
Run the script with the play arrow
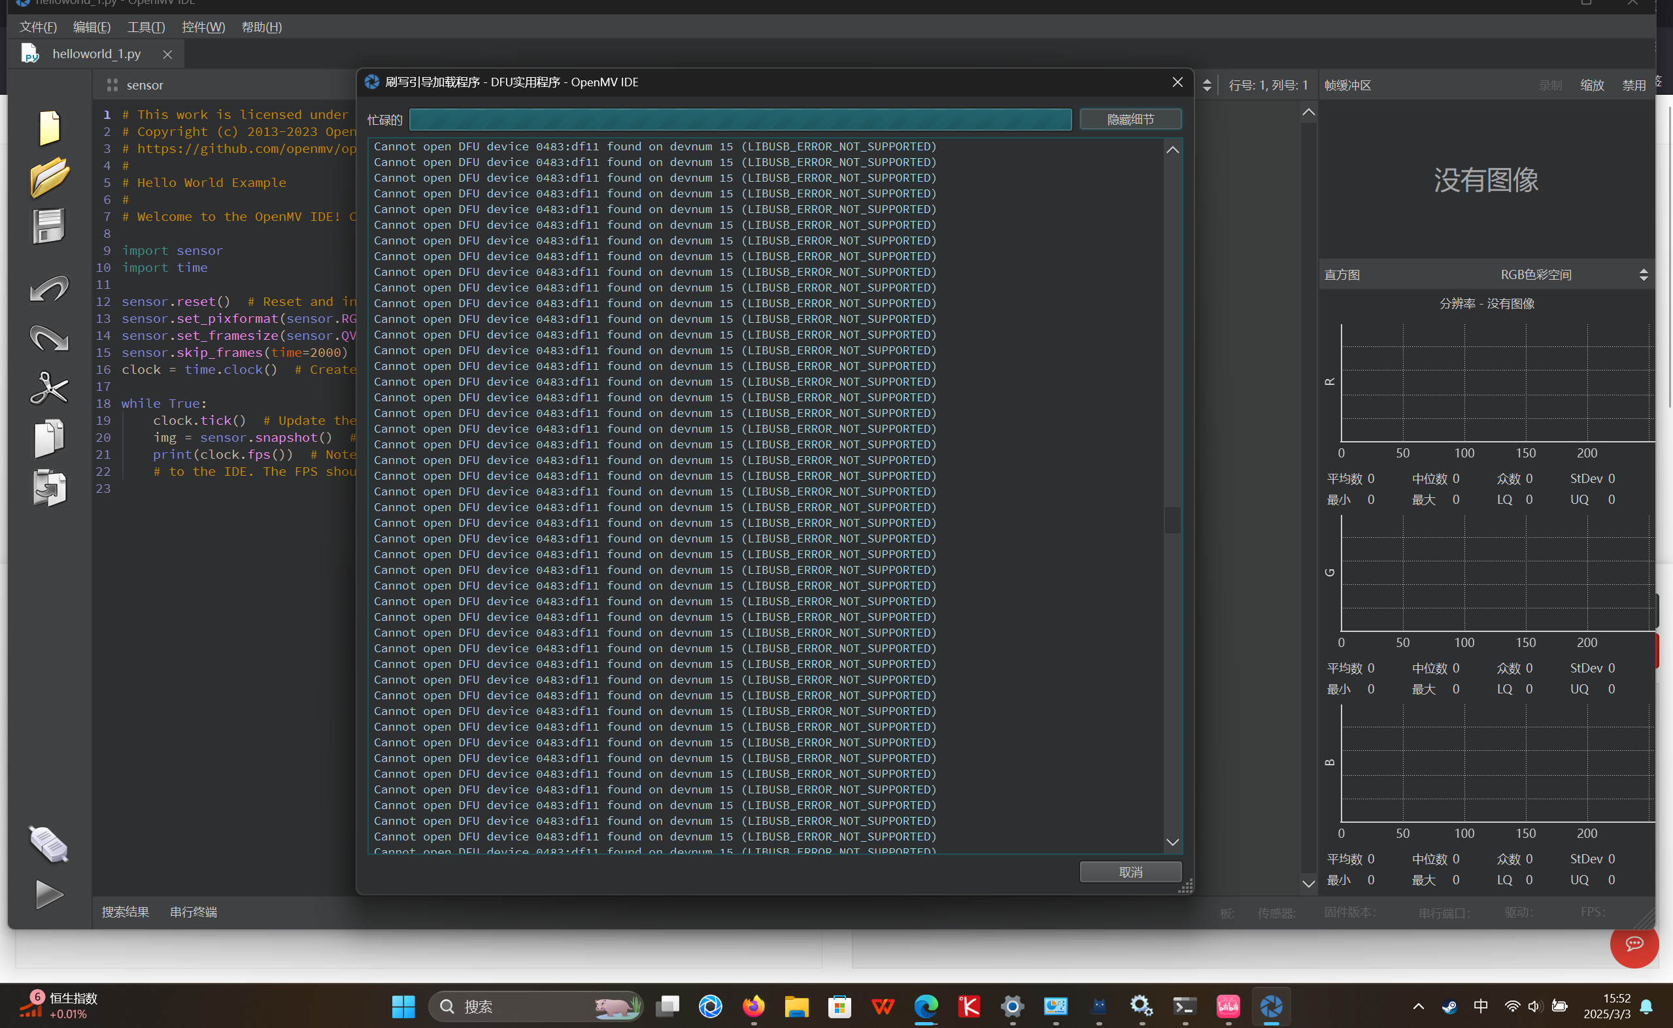pyautogui.click(x=49, y=894)
